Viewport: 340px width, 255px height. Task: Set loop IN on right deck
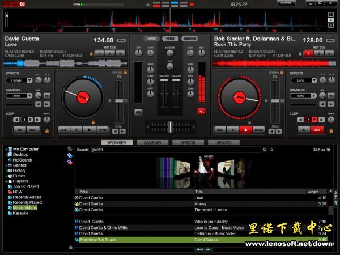click(x=304, y=130)
